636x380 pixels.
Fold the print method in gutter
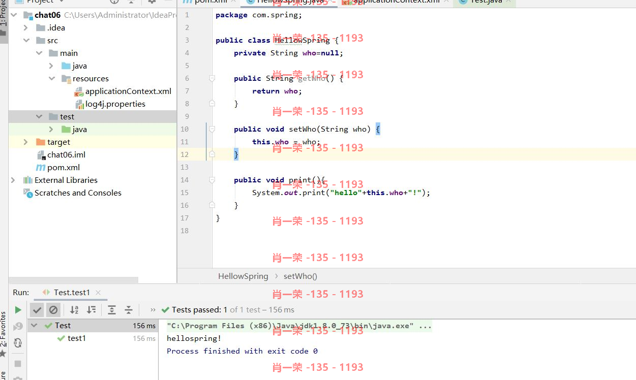point(212,180)
